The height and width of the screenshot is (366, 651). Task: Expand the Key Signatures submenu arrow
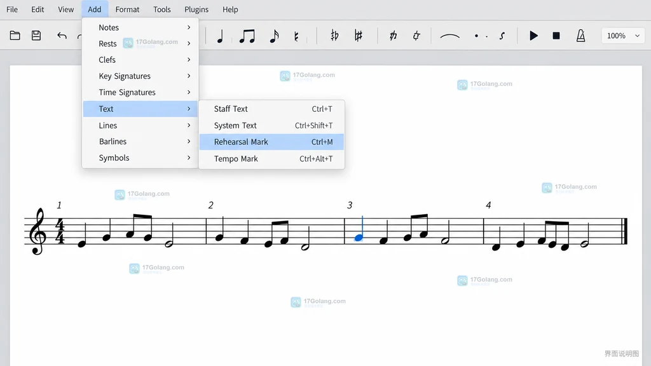coord(189,76)
